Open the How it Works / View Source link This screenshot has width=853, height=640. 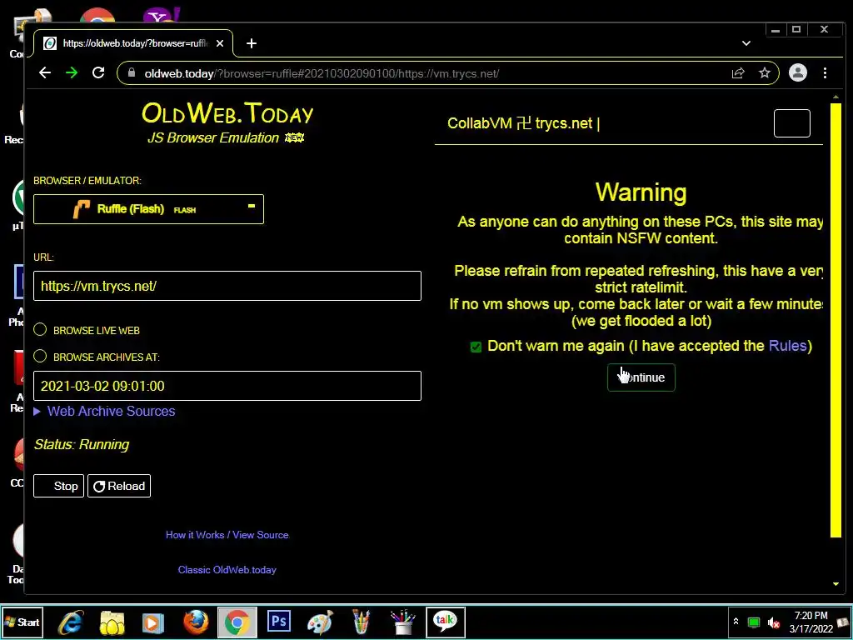click(x=227, y=535)
